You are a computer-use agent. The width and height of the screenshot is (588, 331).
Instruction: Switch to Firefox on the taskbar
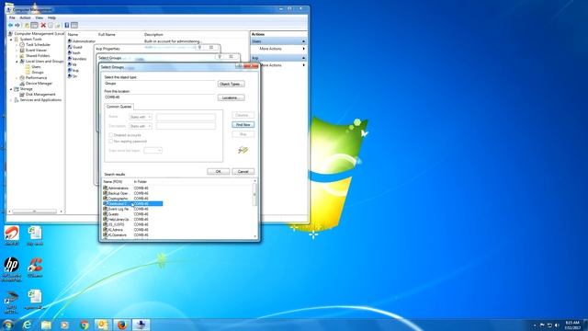pos(122,325)
